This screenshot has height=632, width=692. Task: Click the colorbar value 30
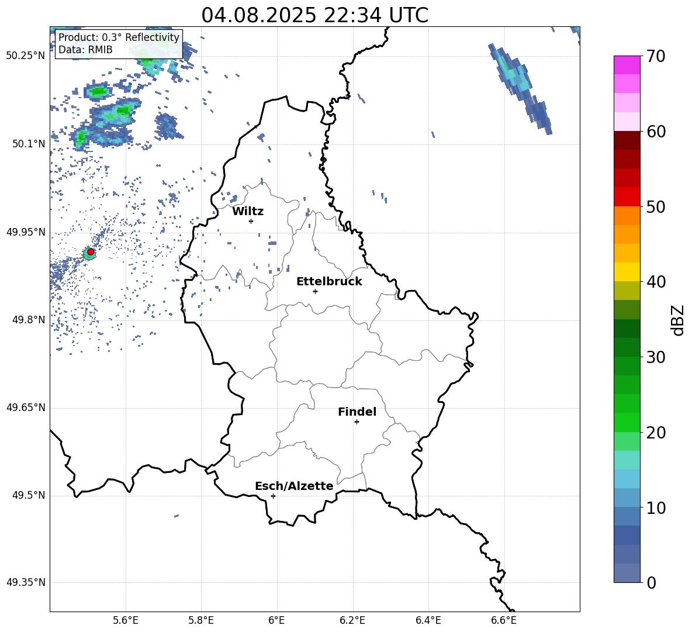[x=656, y=357]
